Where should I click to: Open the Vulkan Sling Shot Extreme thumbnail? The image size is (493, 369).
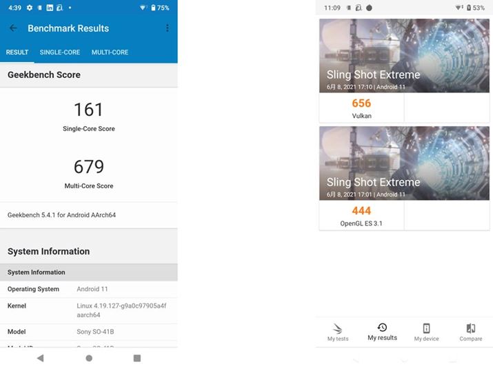pos(404,56)
